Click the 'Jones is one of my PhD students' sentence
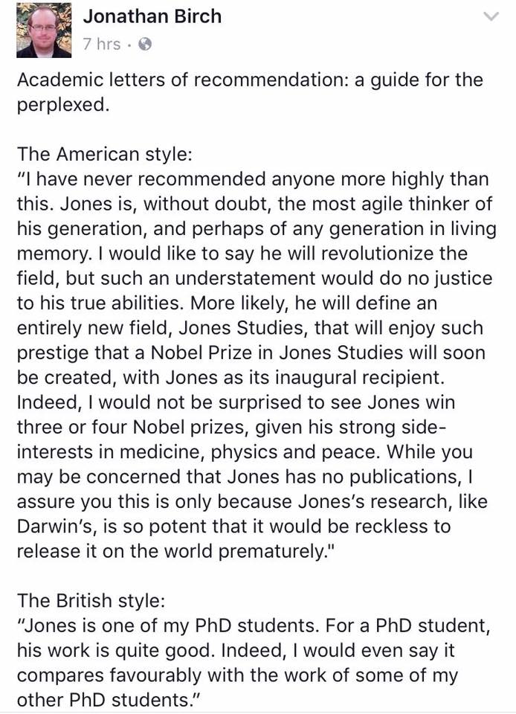 (168, 625)
